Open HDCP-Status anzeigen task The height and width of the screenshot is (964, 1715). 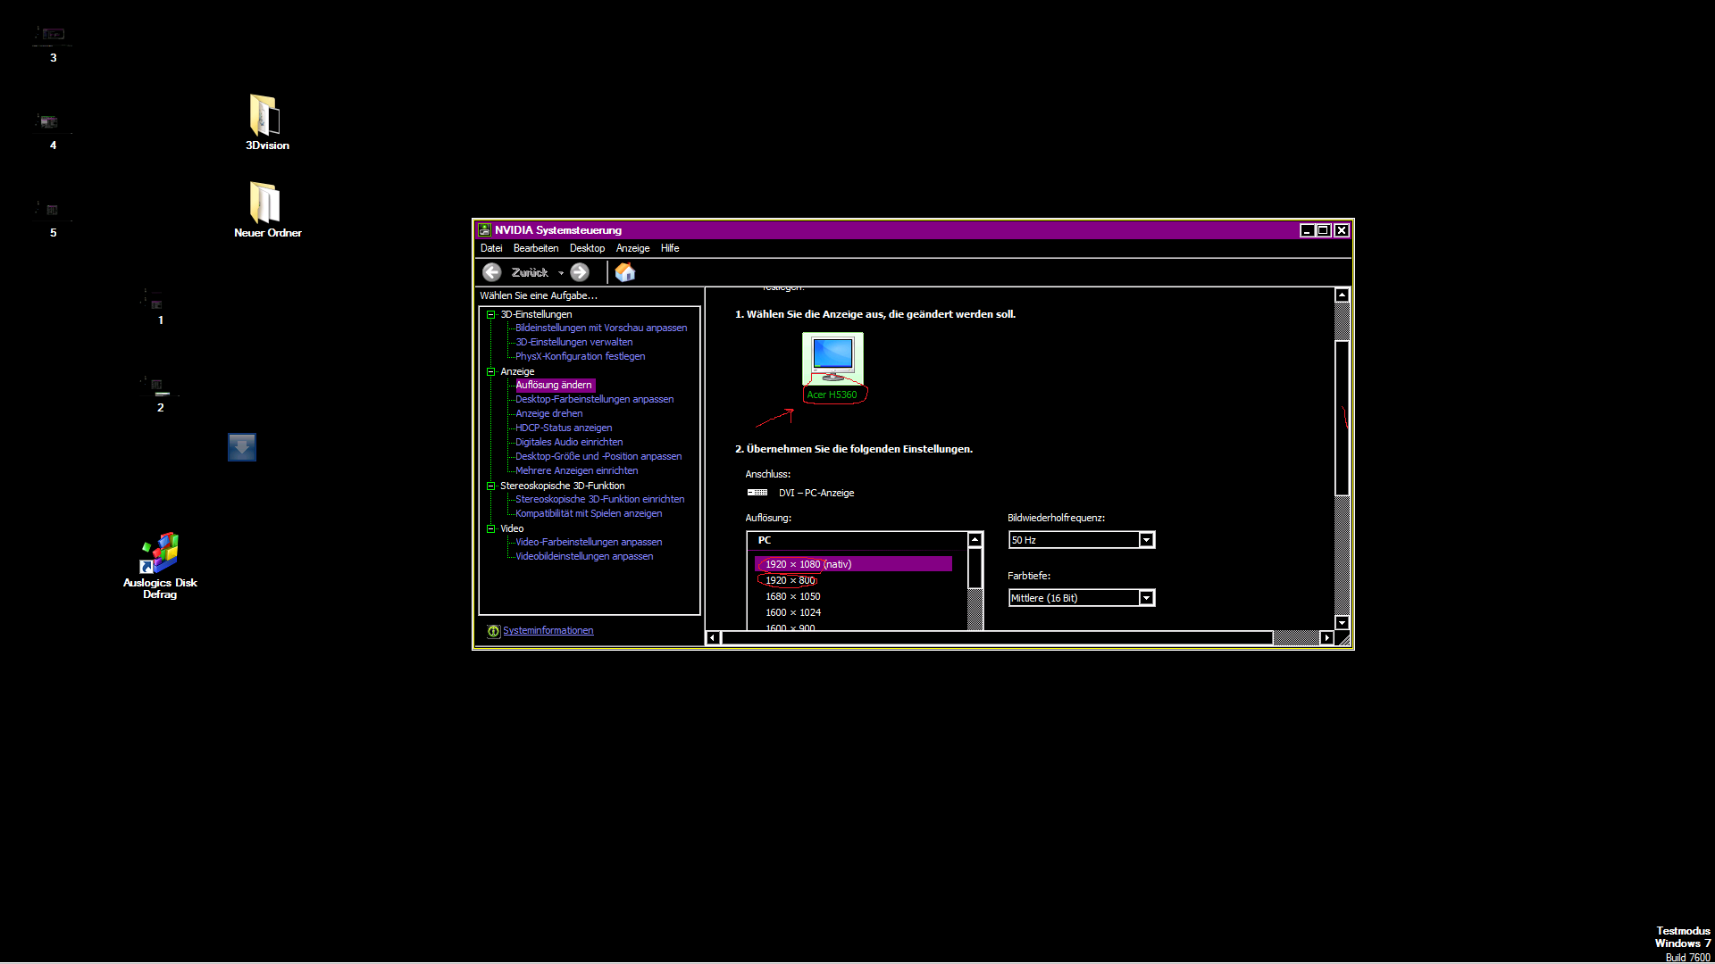pos(564,428)
